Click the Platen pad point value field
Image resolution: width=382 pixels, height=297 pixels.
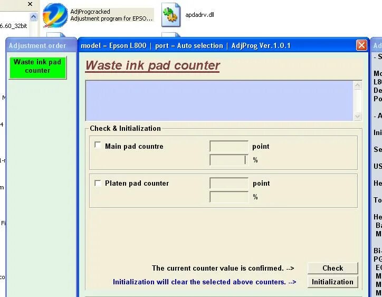click(229, 183)
